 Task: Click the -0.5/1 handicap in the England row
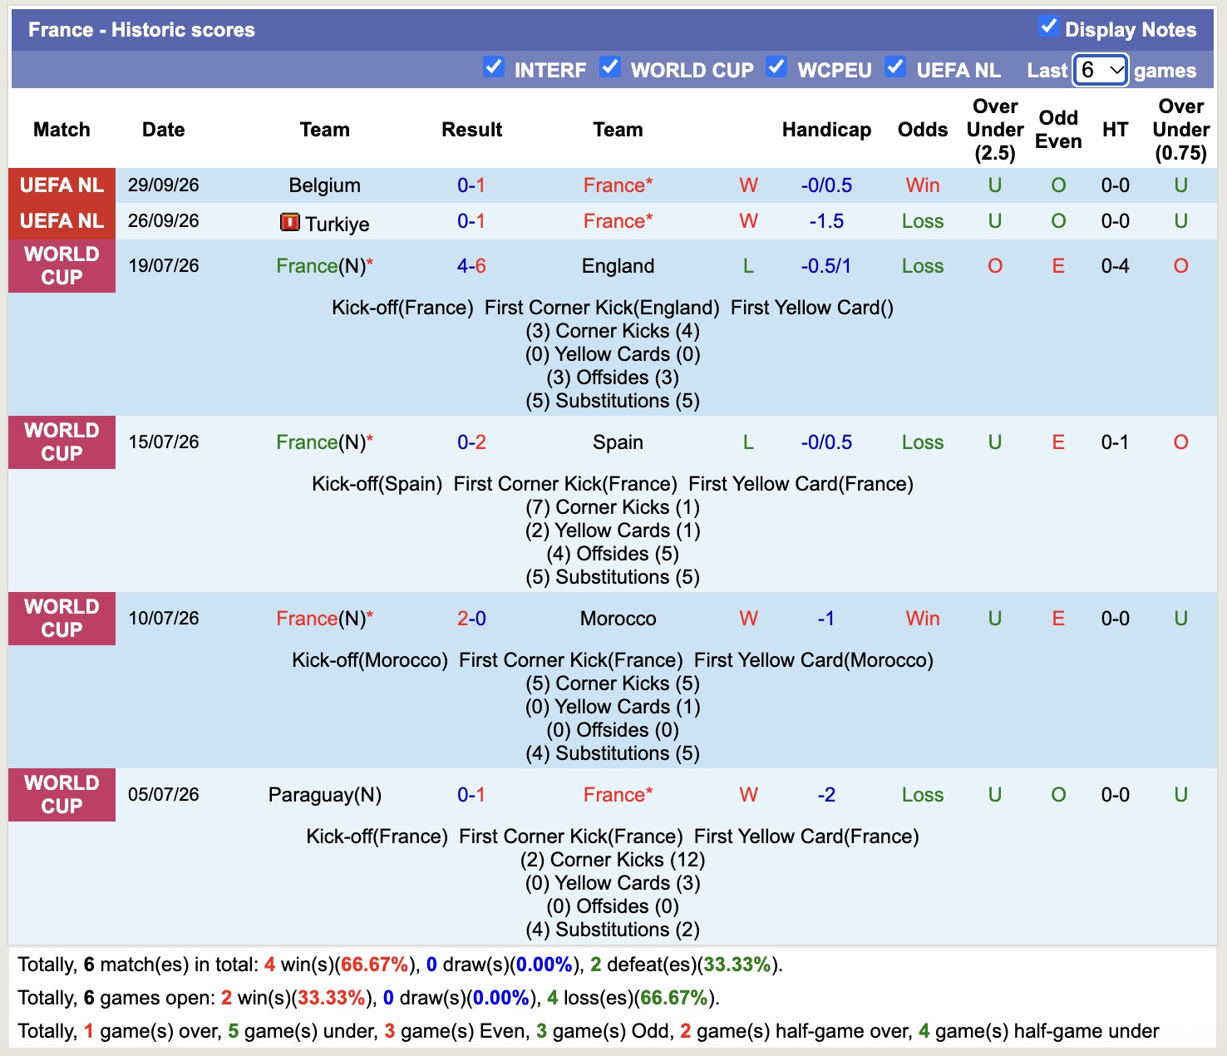coord(826,266)
